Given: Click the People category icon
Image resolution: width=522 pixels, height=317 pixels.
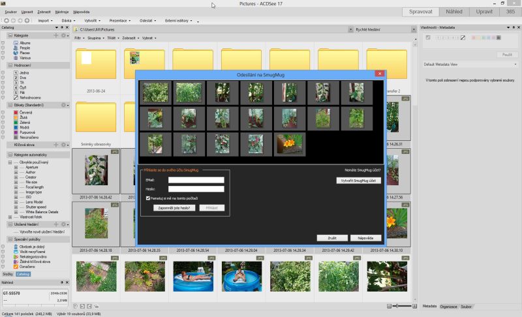Looking at the screenshot, I should coord(16,48).
